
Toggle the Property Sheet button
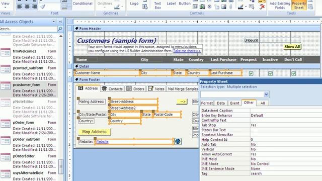pos(299,5)
